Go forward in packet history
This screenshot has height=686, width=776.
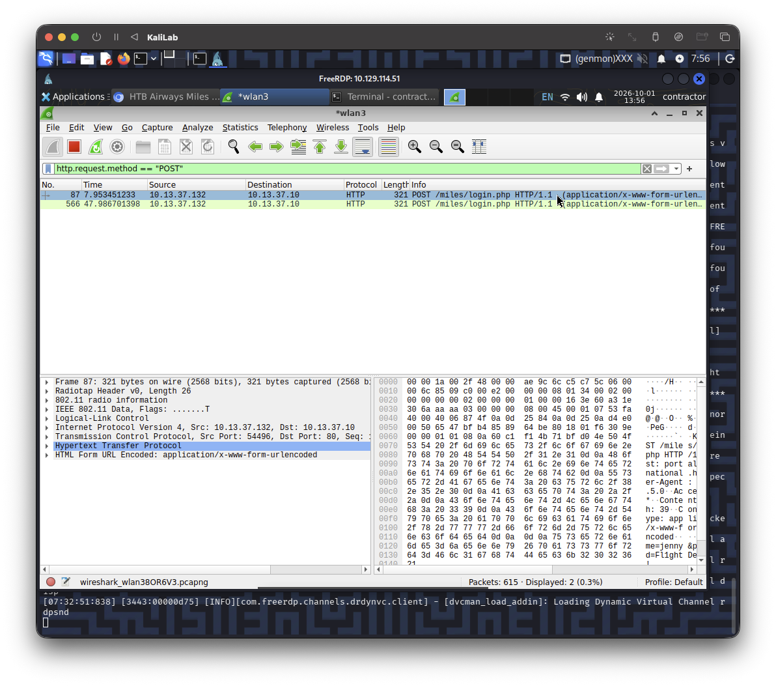[x=277, y=147]
